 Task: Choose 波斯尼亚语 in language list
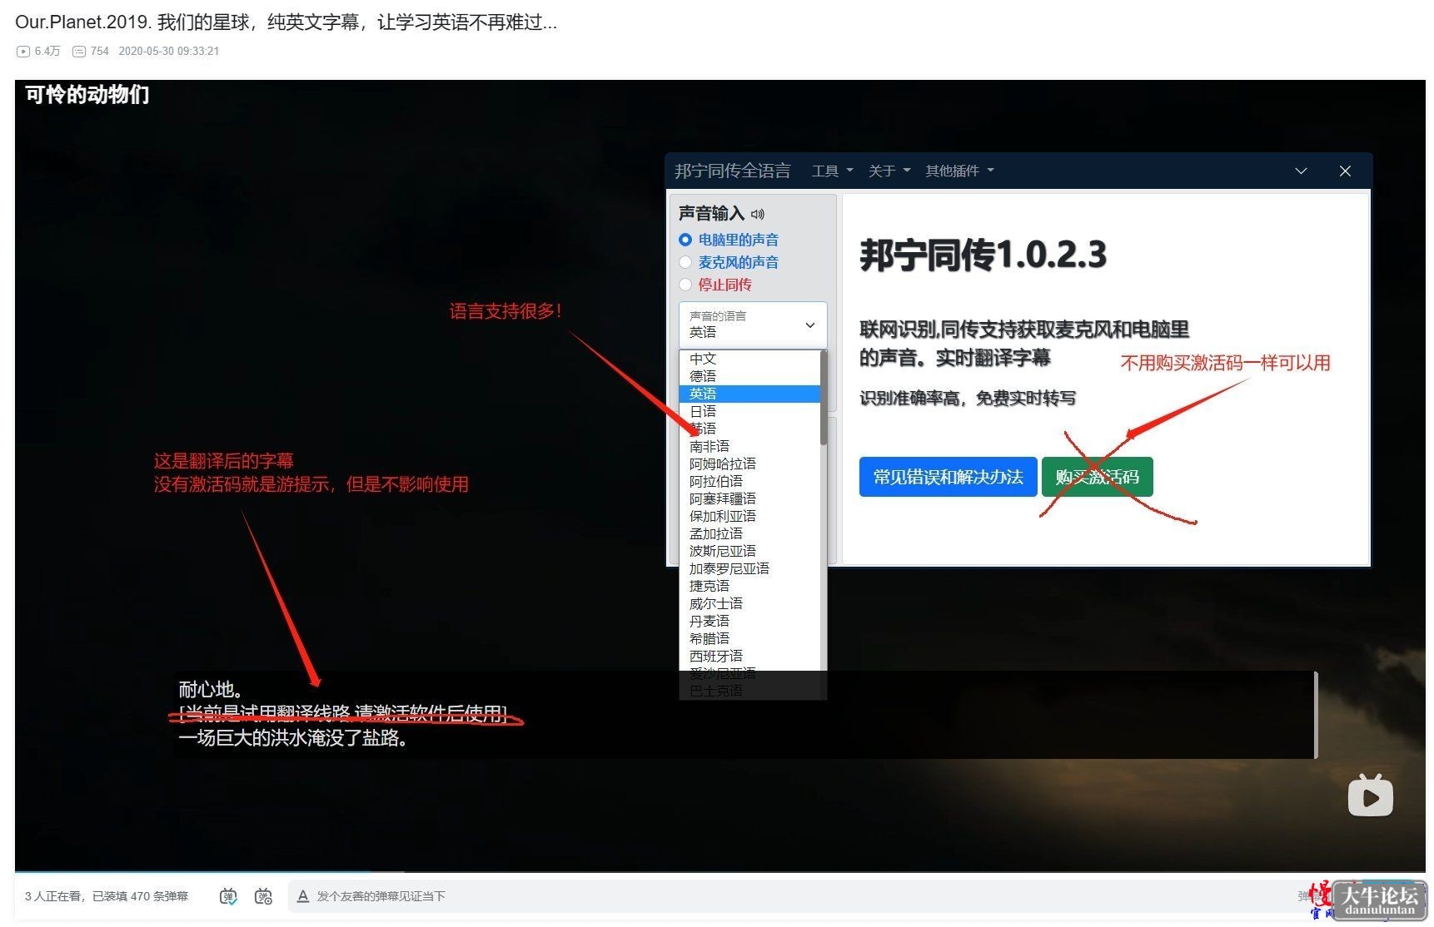point(749,551)
